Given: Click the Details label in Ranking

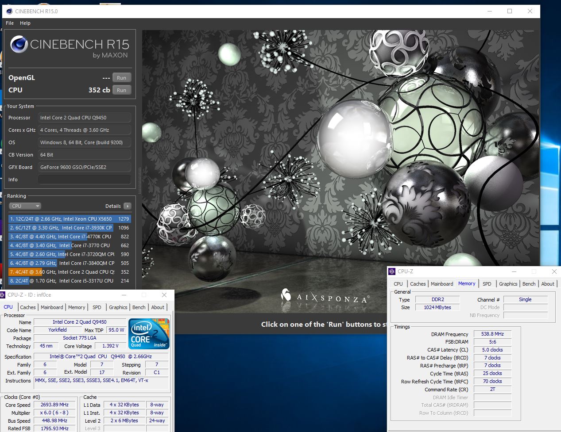Looking at the screenshot, I should coord(113,206).
